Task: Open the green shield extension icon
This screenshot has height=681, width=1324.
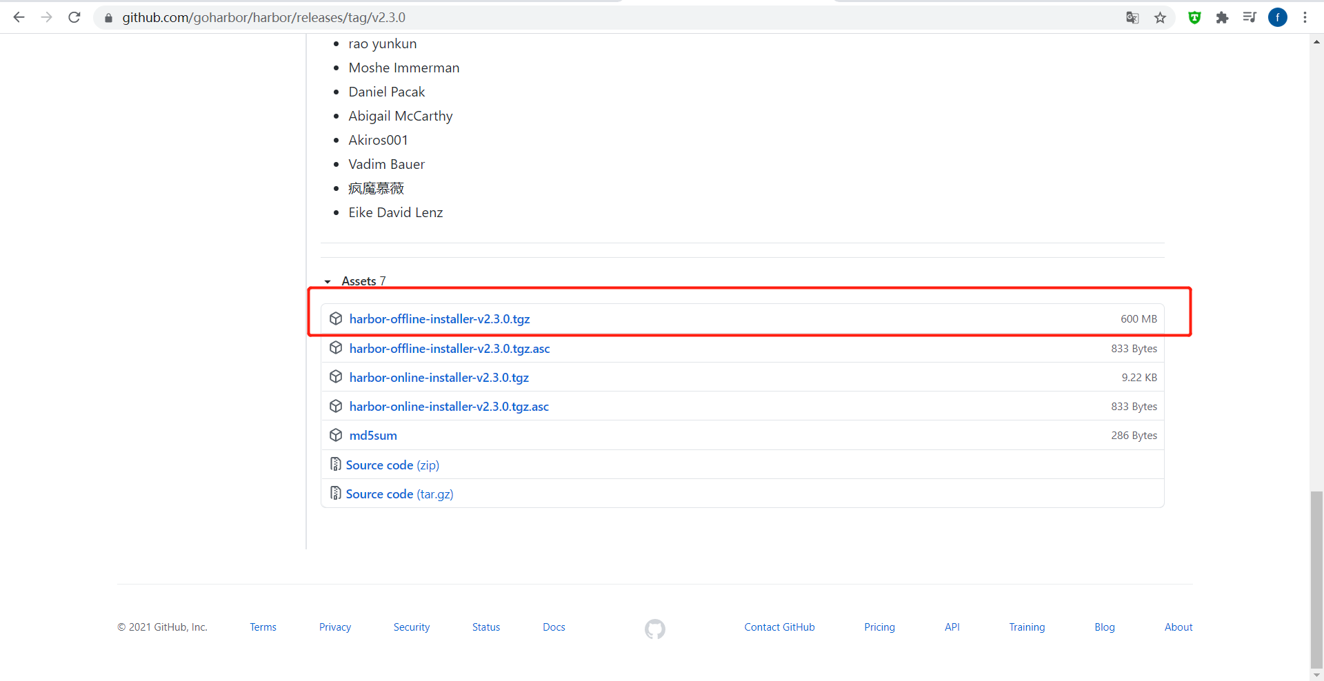Action: click(x=1194, y=17)
